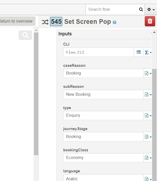This screenshot has height=181, width=157.
Task: Open subReason value type dropdown
Action: [x=148, y=94]
